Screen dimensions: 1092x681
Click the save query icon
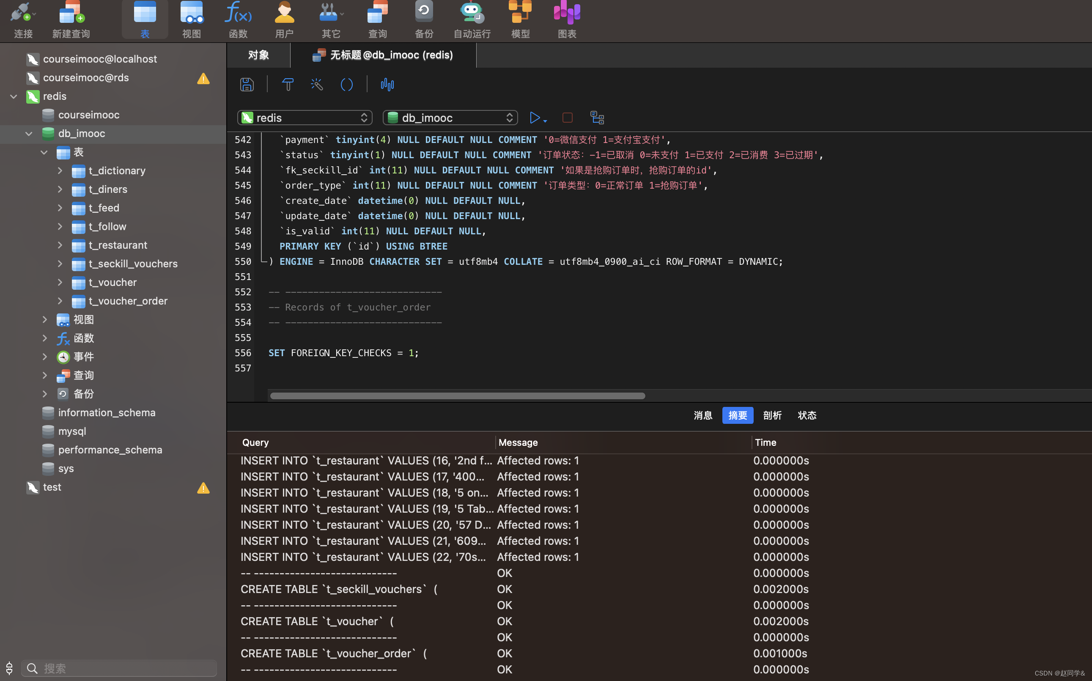(247, 84)
